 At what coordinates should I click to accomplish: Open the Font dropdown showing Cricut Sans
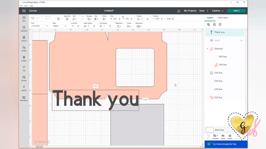pyautogui.click(x=40, y=26)
